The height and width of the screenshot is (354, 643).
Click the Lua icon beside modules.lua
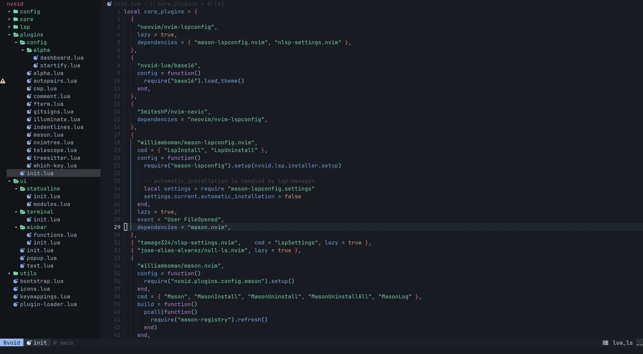tap(29, 204)
